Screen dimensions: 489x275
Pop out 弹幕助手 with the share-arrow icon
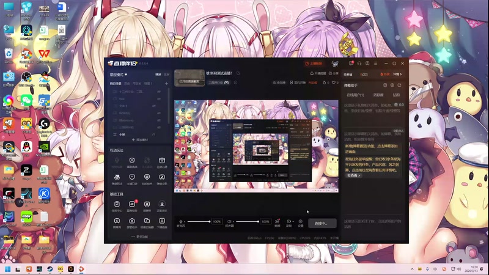[x=400, y=85]
